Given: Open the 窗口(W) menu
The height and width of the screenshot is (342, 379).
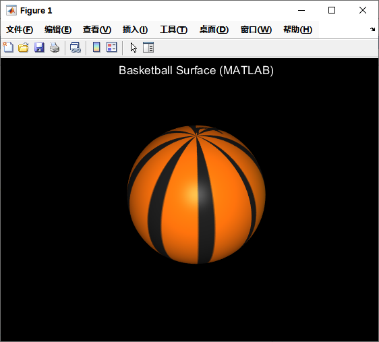Looking at the screenshot, I should pos(256,30).
